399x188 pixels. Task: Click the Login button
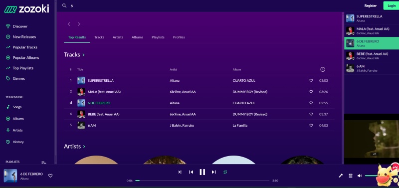click(x=392, y=5)
